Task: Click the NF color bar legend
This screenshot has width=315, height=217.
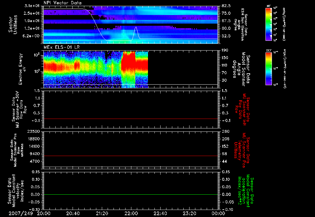Action: pyautogui.click(x=269, y=24)
